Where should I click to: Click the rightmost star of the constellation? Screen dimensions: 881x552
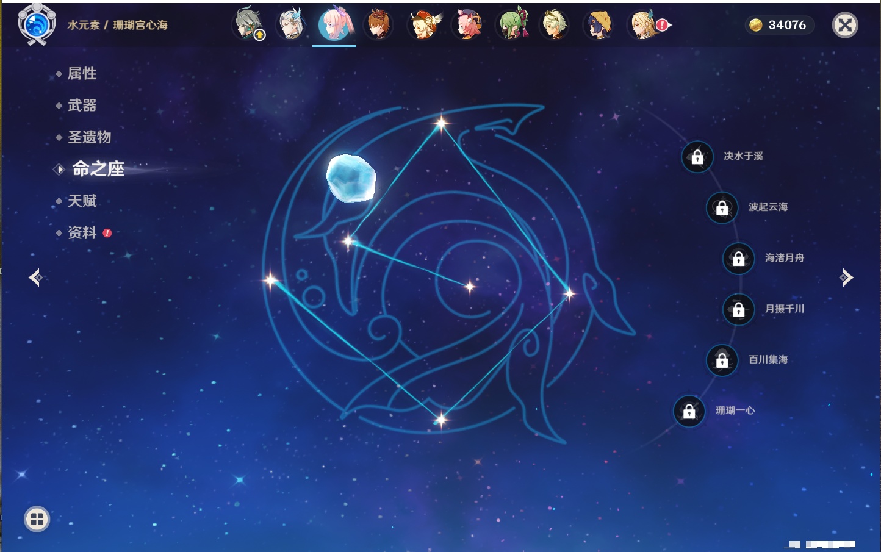569,294
